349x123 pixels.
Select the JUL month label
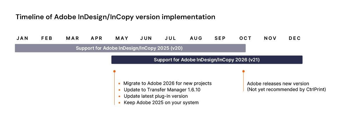tap(170, 38)
